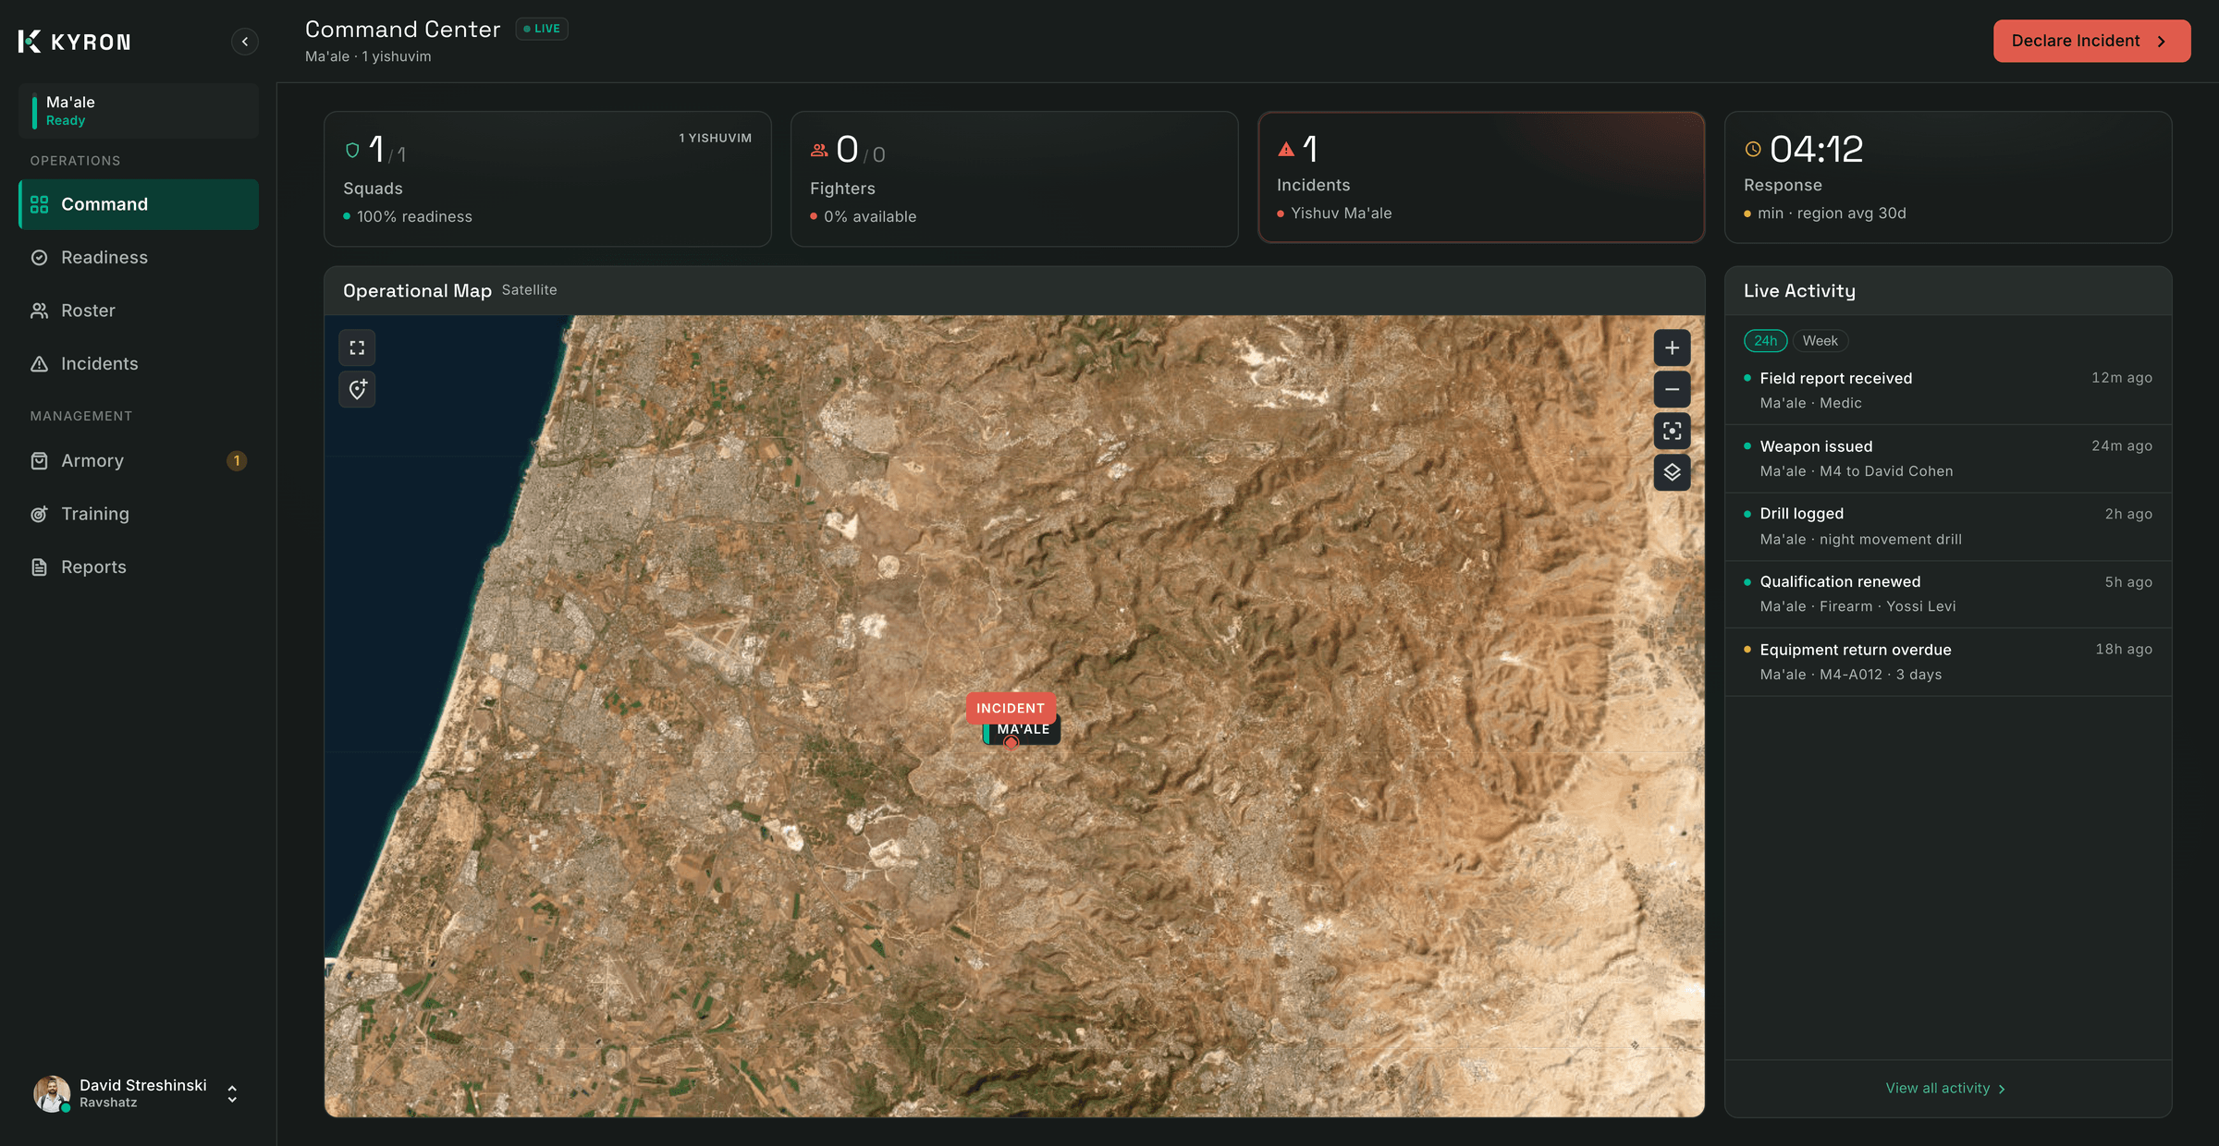This screenshot has width=2219, height=1146.
Task: Click the fighters people icon
Action: coord(819,150)
